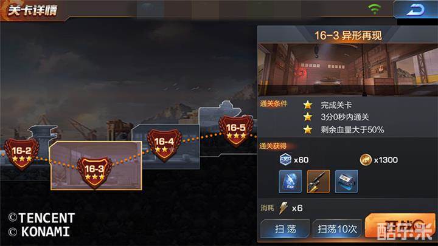Click the 扫荡 sweep button
438x246 pixels.
click(x=285, y=229)
